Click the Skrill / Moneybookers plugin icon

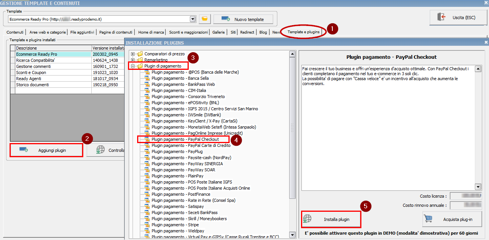coord(147,219)
